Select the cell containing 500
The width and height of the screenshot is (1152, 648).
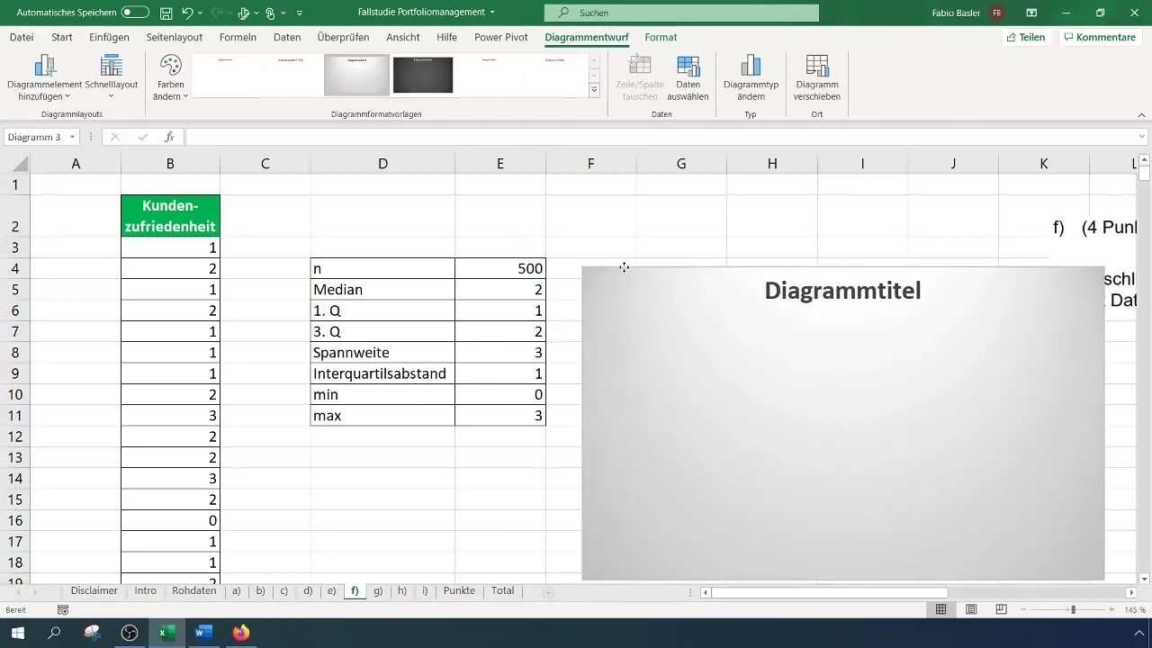click(499, 268)
